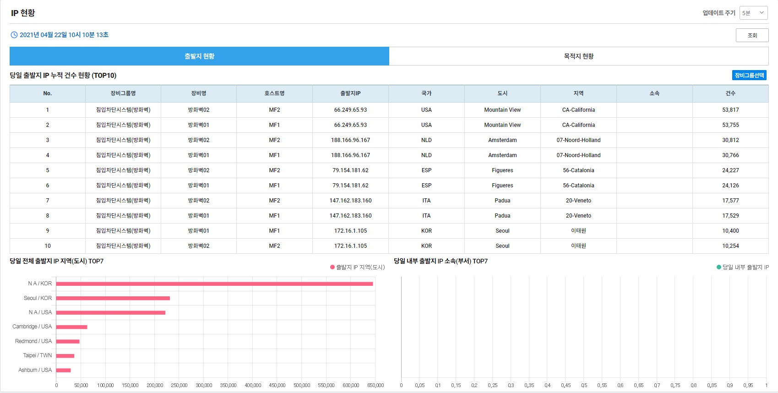Click the 호스트명 column header
778x393 pixels.
tap(274, 93)
